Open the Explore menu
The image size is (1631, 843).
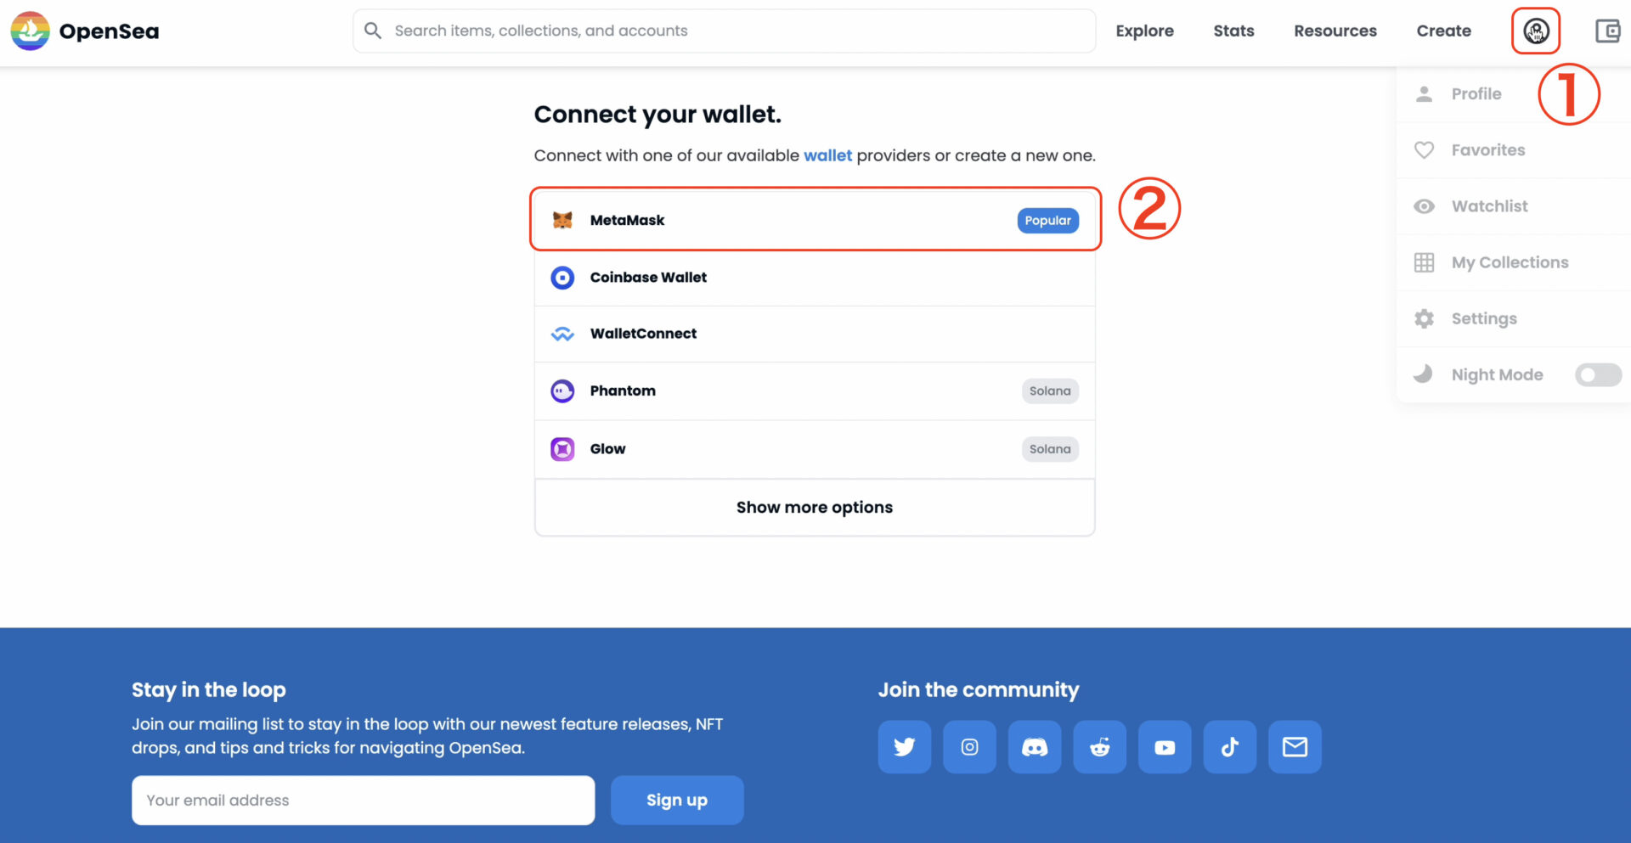pos(1144,31)
